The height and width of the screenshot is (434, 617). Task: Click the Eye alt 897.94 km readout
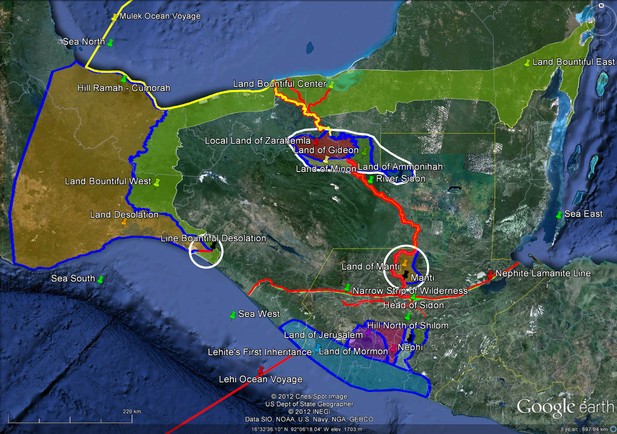tap(584, 429)
